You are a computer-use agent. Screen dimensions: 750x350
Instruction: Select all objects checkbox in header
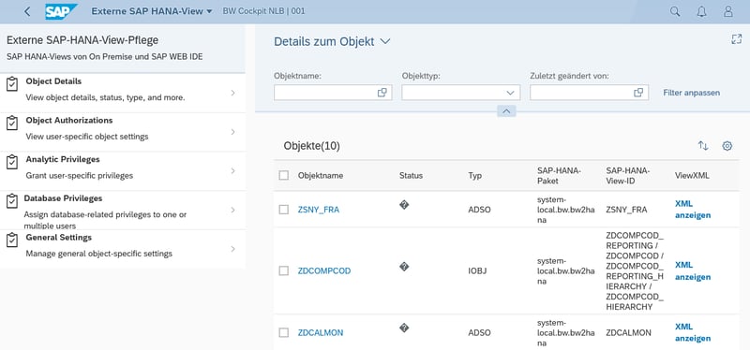pos(284,175)
